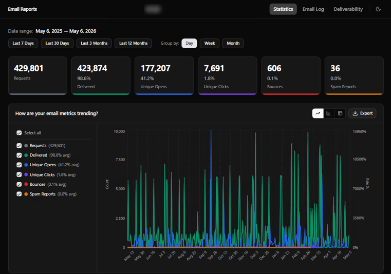Hide the Unique Opens series
The width and height of the screenshot is (391, 274).
tap(19, 165)
